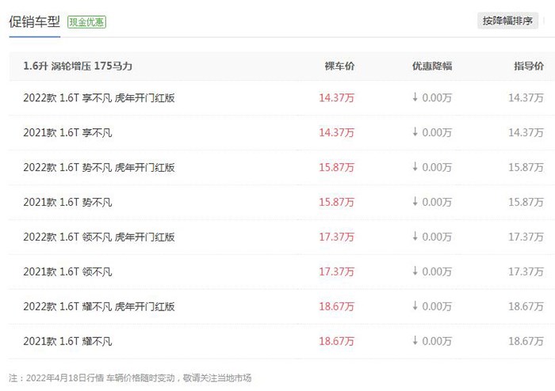Click the 1.6升 涡轮增压 175马力 group header
This screenshot has height=391, width=555.
pyautogui.click(x=78, y=66)
